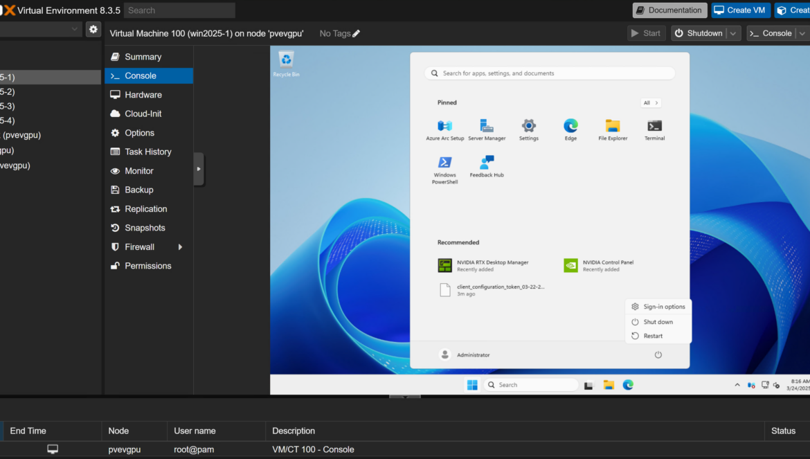
Task: Click the Shutdown button
Action: coord(699,33)
